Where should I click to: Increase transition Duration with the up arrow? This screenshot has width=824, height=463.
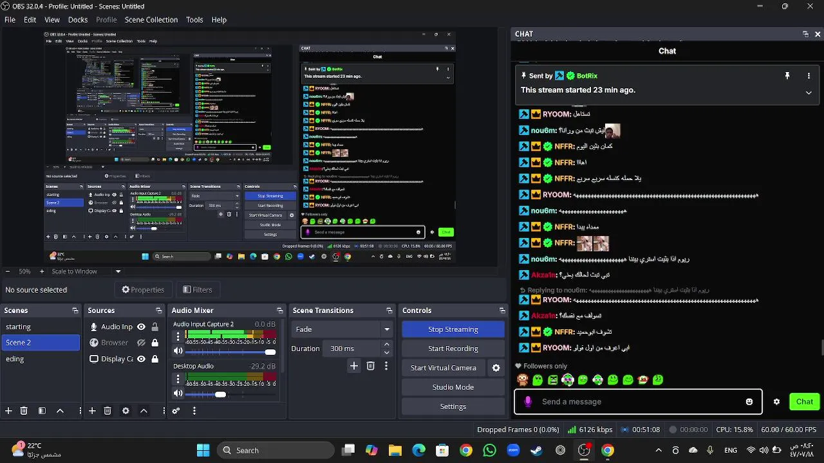click(386, 345)
